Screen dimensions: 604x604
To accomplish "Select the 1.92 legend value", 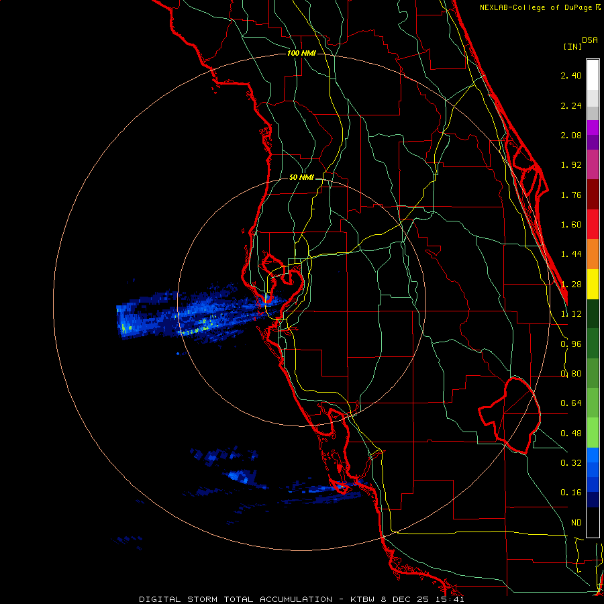I will [x=571, y=165].
